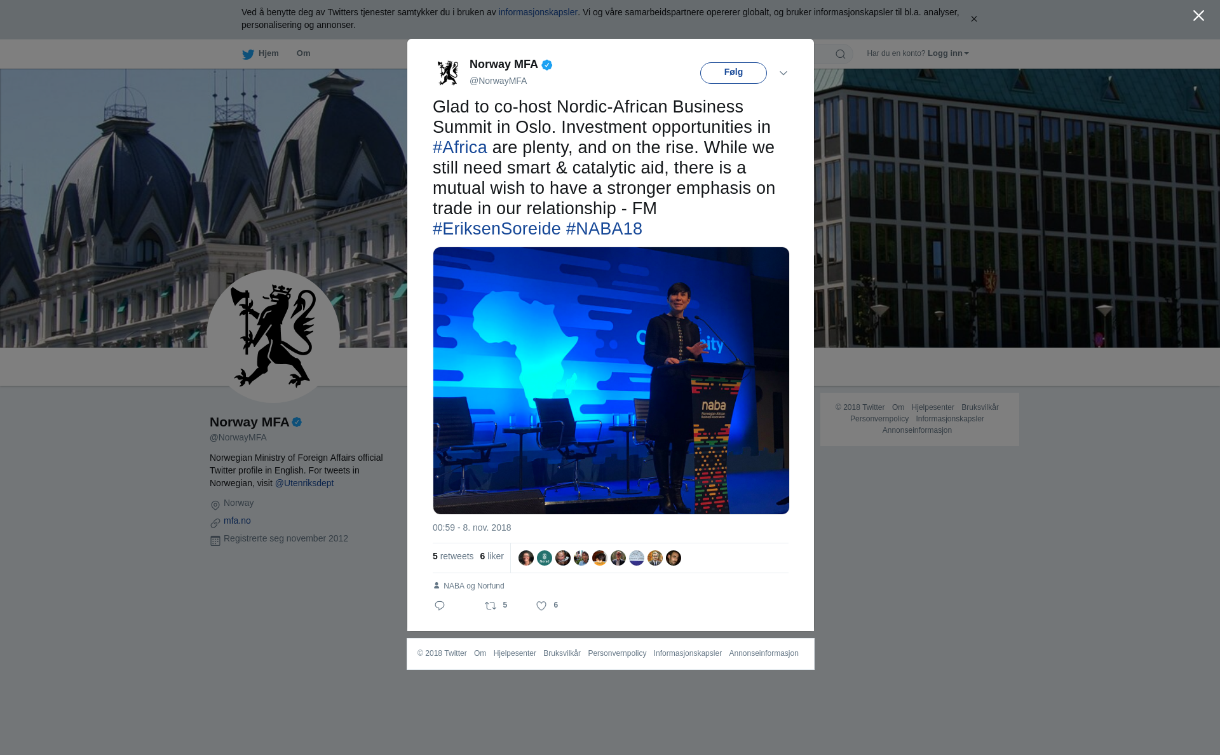Screen dimensions: 1220x755
Task: Follow Norway MFA with Følg button
Action: point(733,72)
